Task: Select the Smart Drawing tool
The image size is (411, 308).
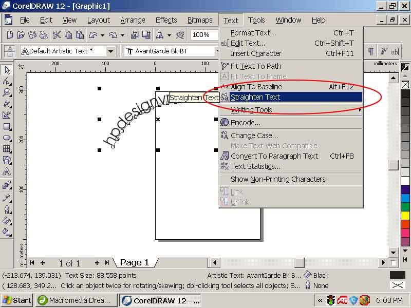Action: click(7, 115)
